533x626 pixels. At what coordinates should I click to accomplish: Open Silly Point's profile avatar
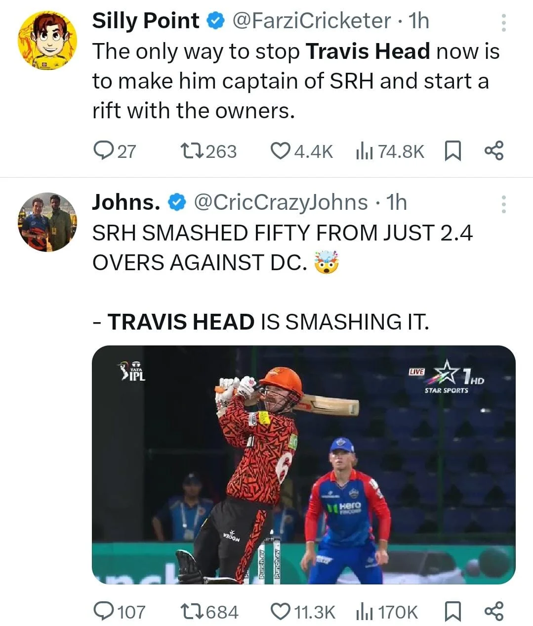coord(47,40)
